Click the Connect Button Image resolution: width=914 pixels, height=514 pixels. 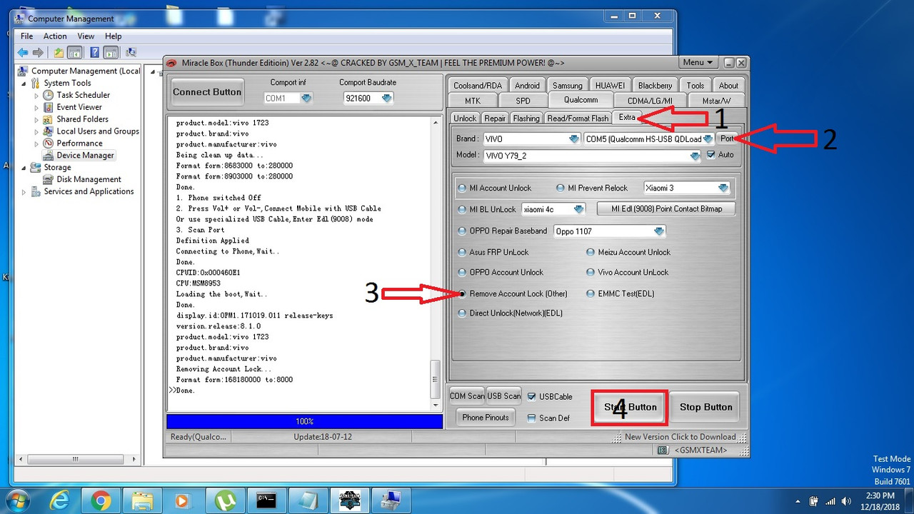click(207, 92)
